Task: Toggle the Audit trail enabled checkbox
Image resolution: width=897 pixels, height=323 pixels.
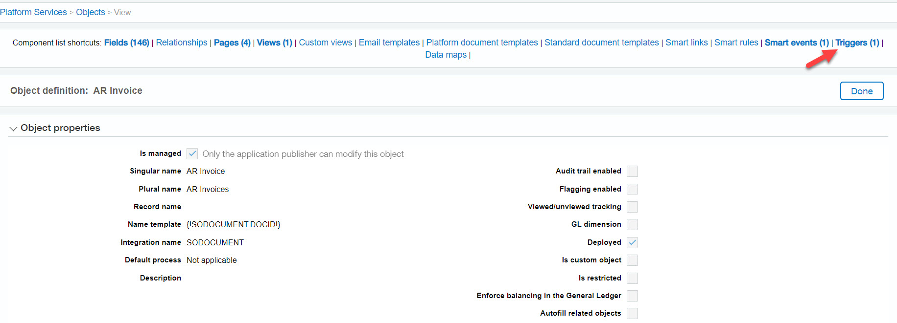Action: pyautogui.click(x=632, y=171)
